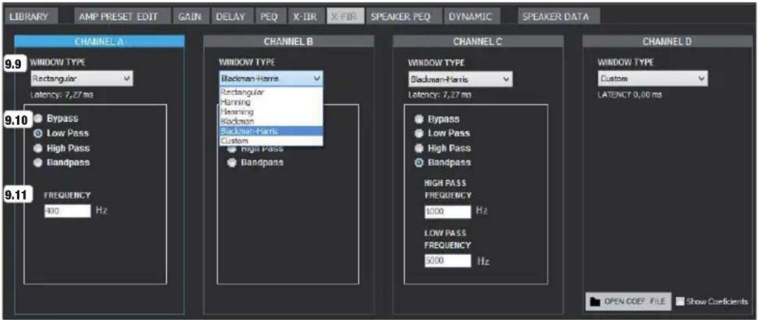The width and height of the screenshot is (758, 320).
Task: Click Channel A frequency field showing 400
Action: [67, 211]
